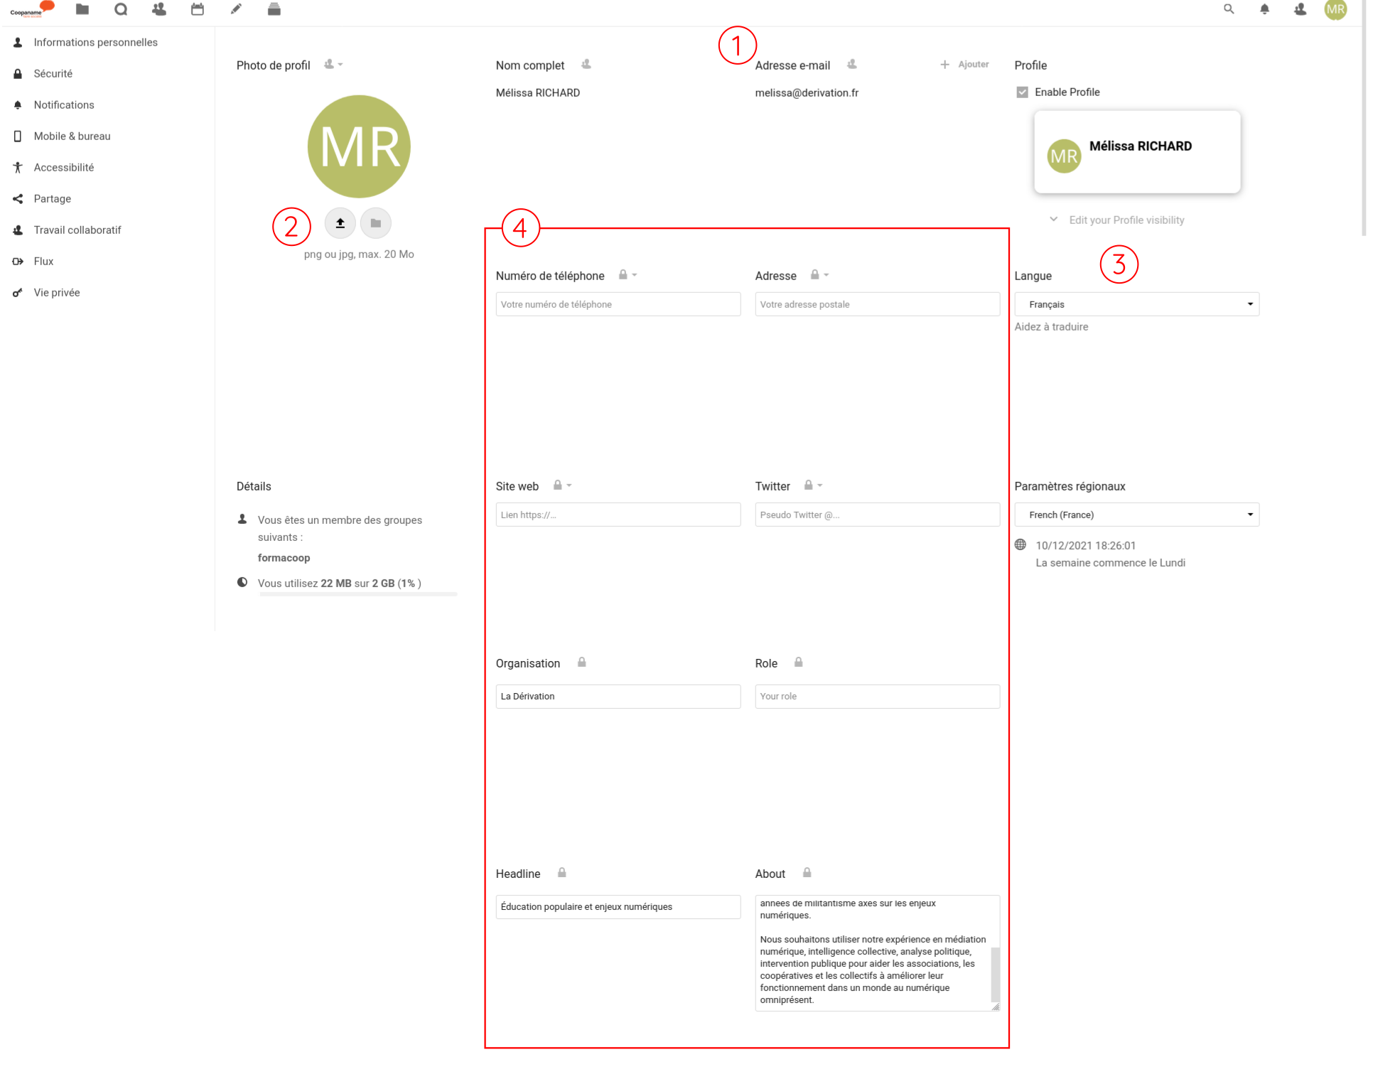Open Paramètres régionaux locale dropdown
The height and width of the screenshot is (1079, 1373).
(1136, 515)
